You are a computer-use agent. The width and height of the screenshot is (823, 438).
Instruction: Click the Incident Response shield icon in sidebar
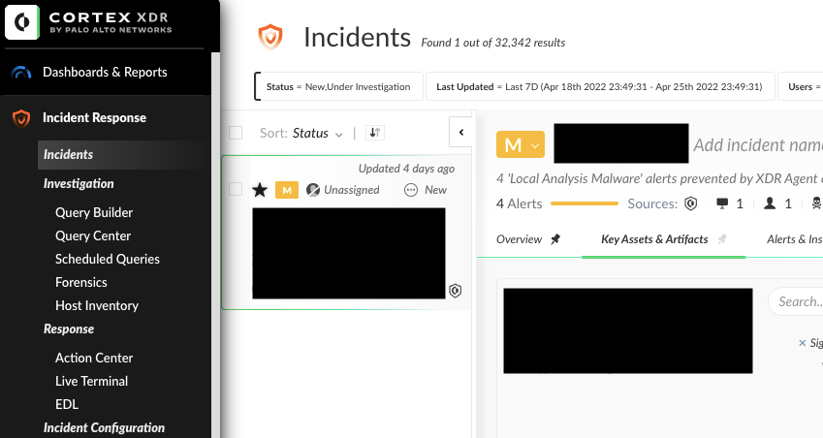[x=21, y=118]
